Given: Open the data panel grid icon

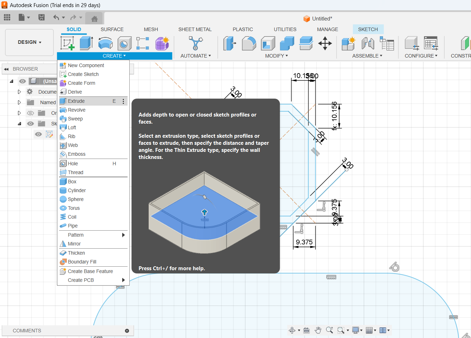Looking at the screenshot, I should (x=7, y=17).
